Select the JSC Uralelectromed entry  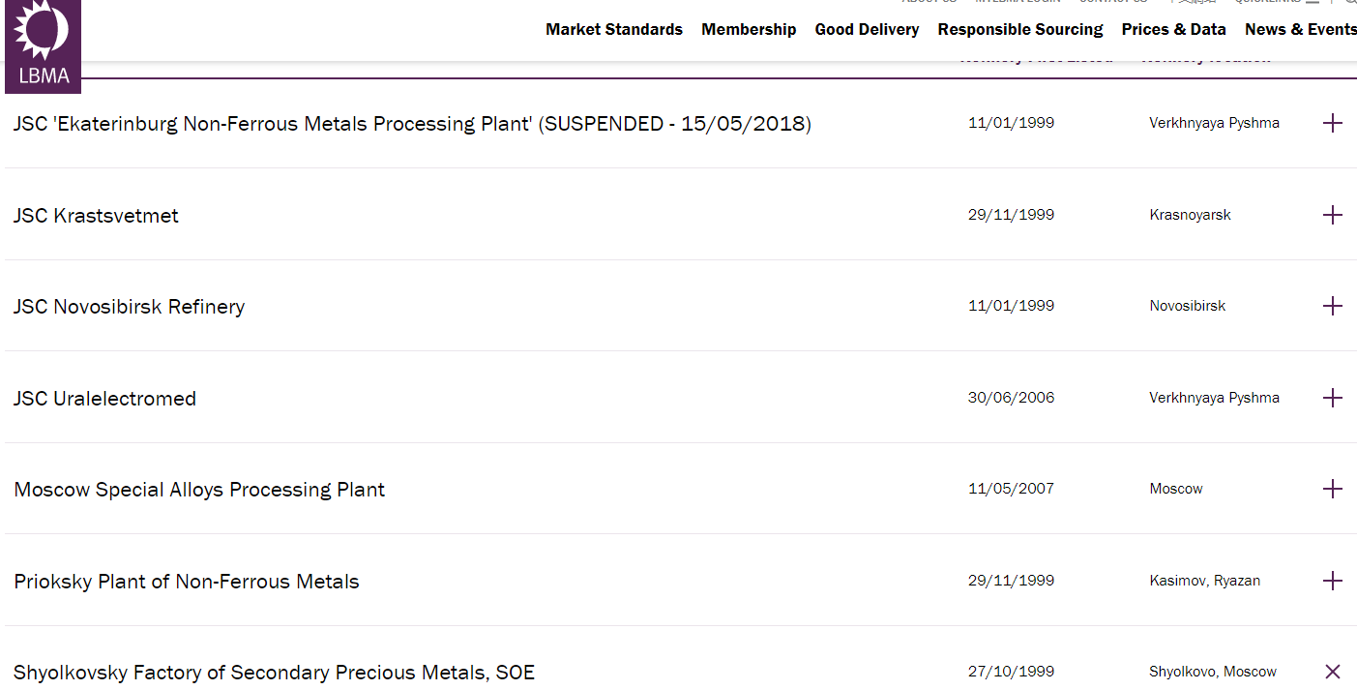coord(104,399)
